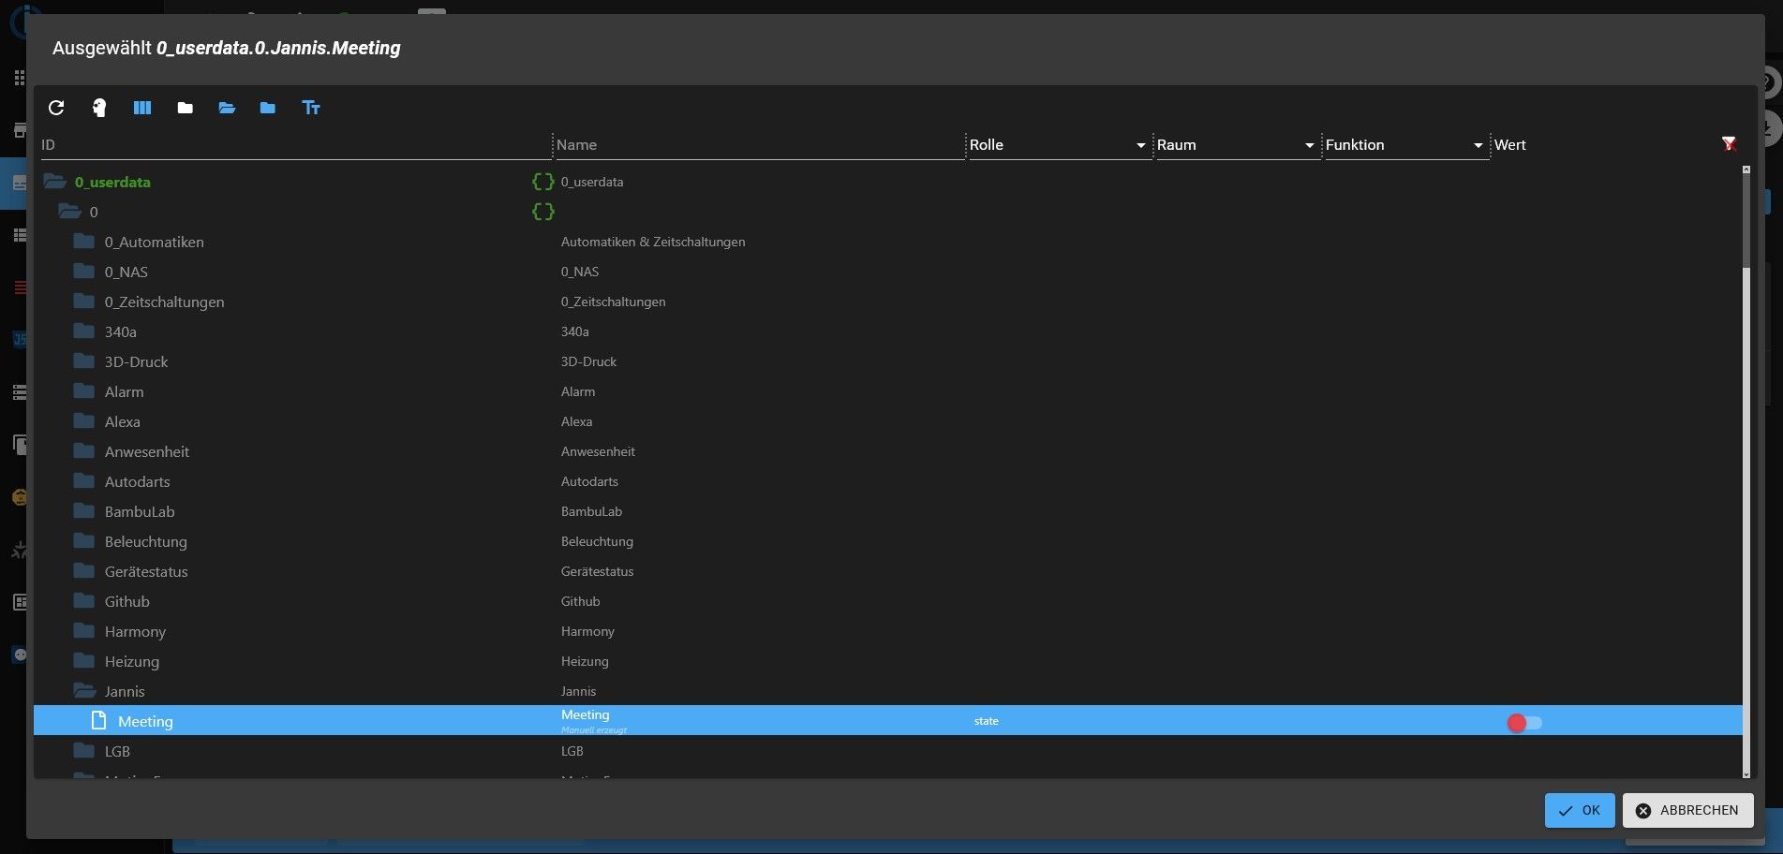Click the Meeting file icon
This screenshot has width=1783, height=854.
point(98,720)
